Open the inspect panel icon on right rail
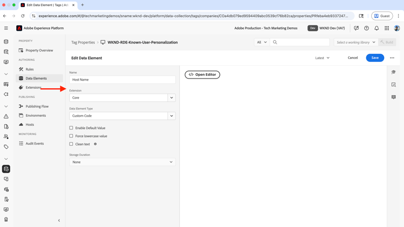Viewport: 404px width, 227px height. [x=393, y=84]
